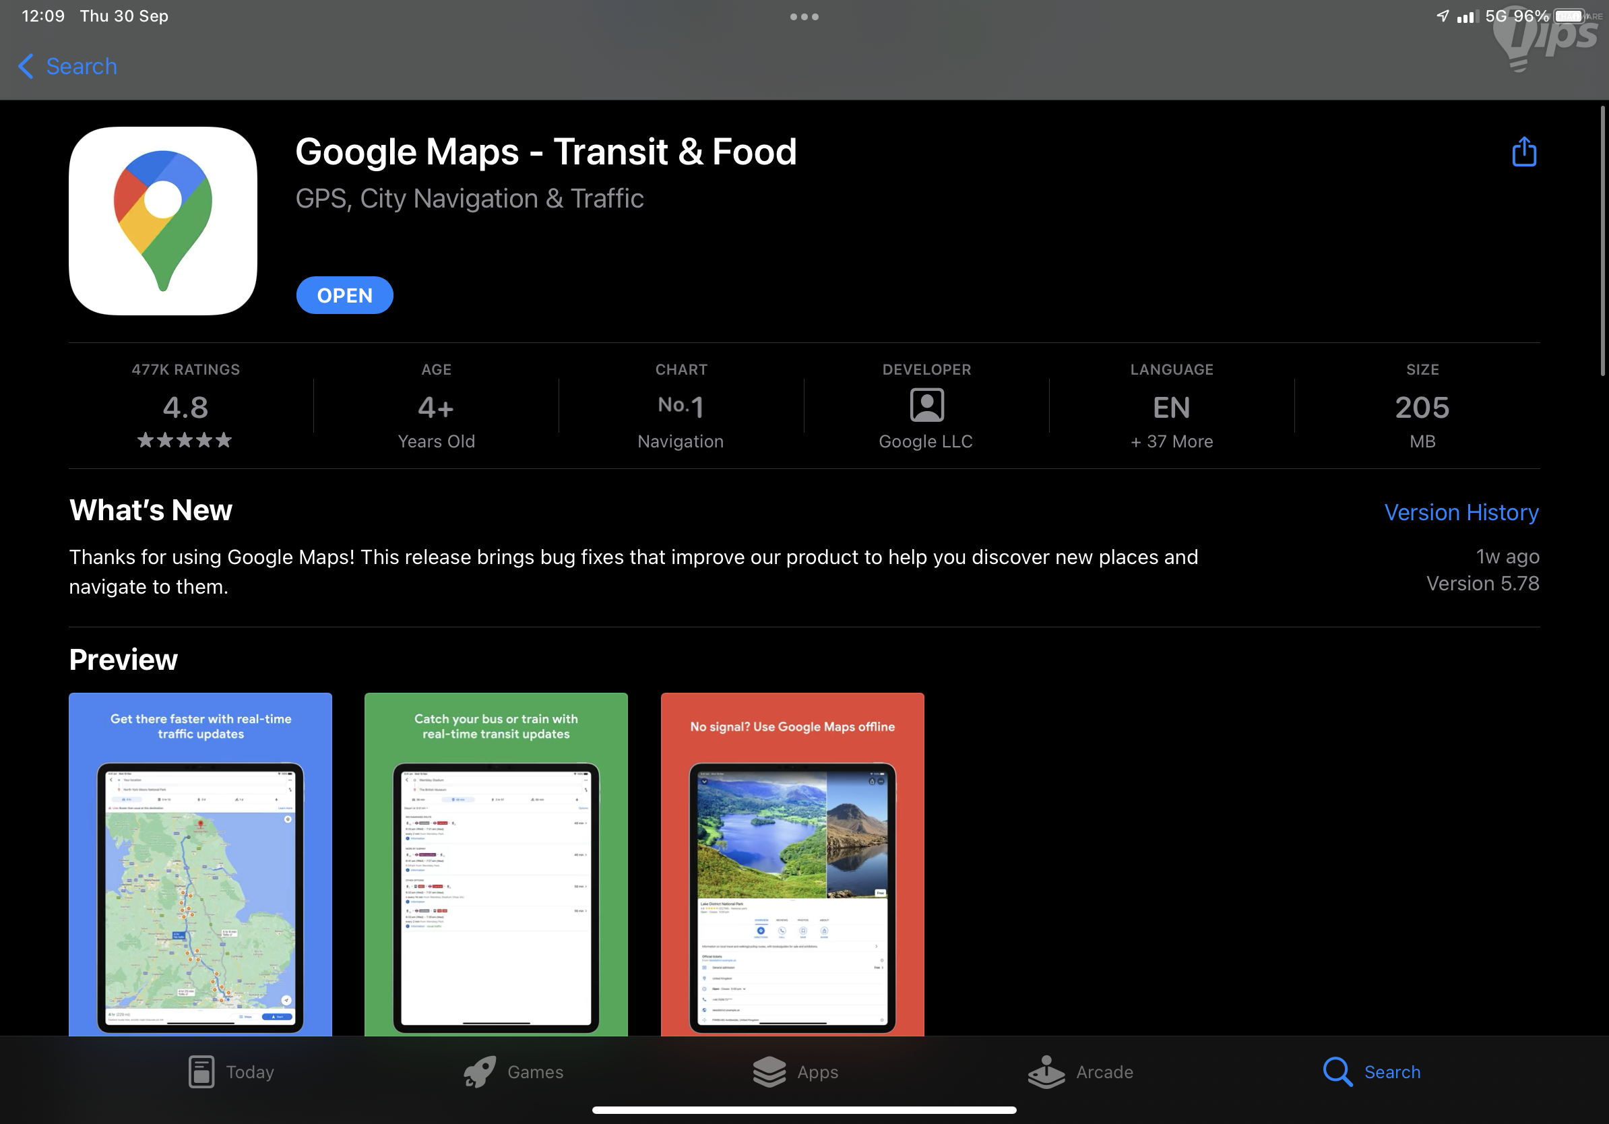Tap the Google LLC developer icon
The image size is (1609, 1124).
926,406
